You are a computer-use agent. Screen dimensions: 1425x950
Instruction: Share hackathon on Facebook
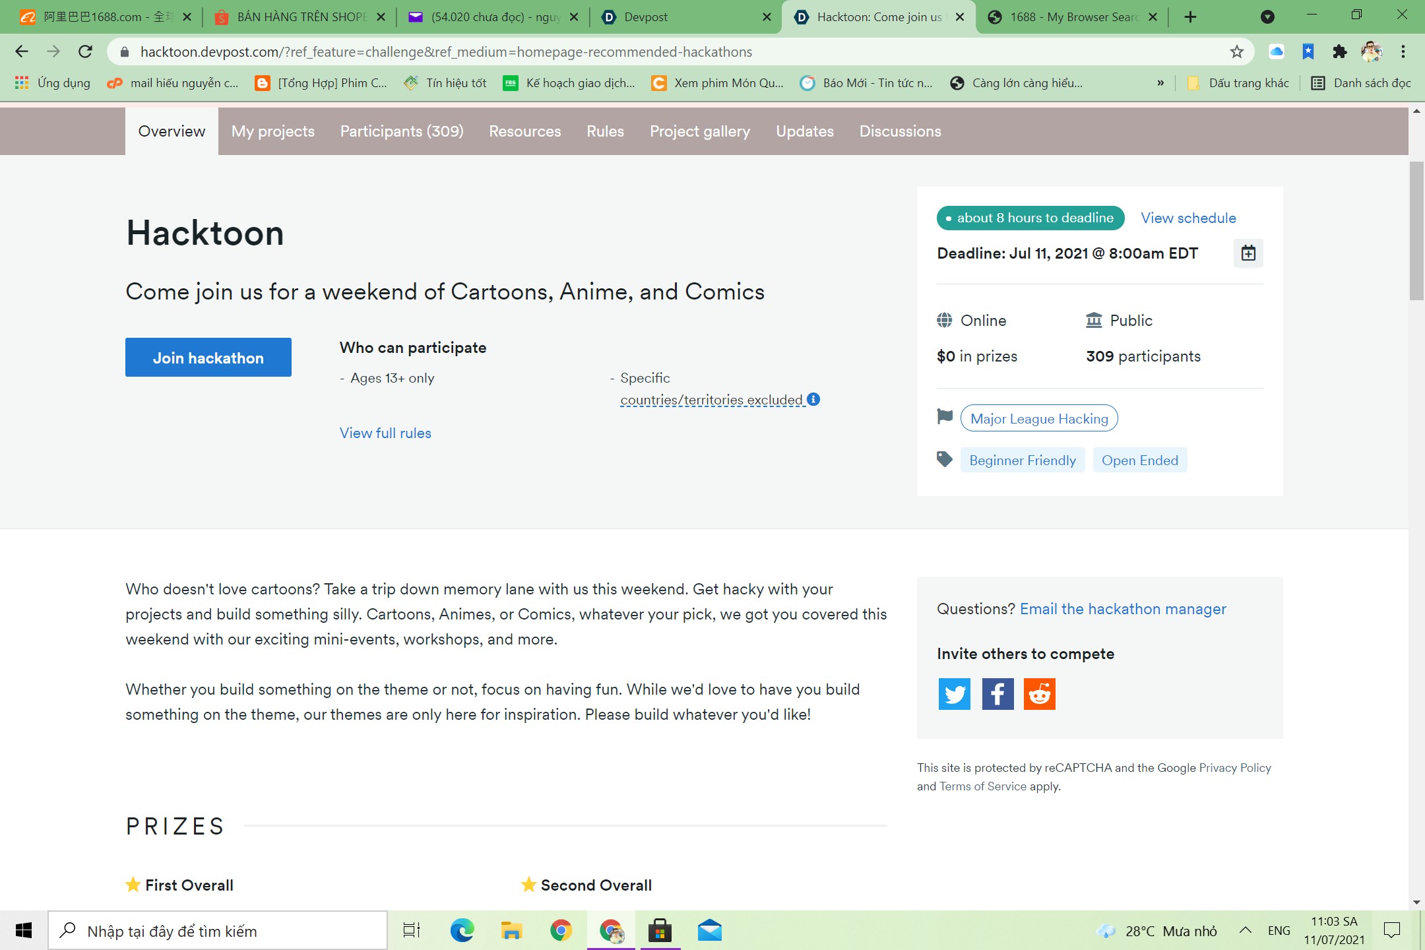tap(997, 694)
